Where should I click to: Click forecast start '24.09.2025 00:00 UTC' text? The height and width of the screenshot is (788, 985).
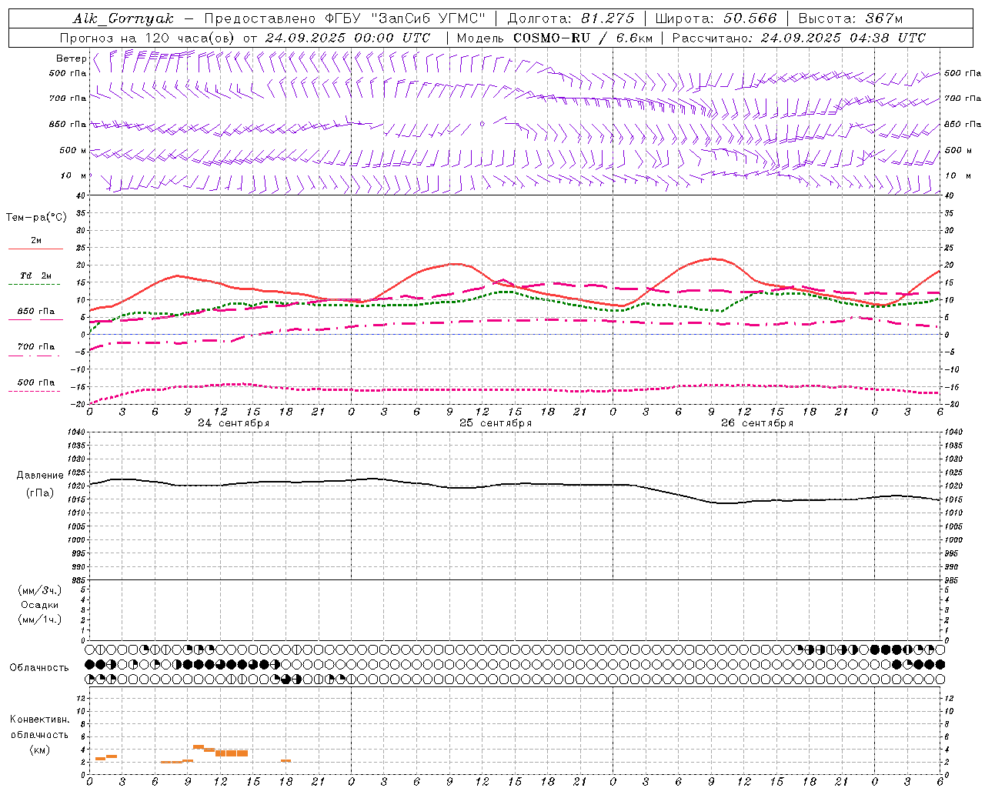click(348, 38)
